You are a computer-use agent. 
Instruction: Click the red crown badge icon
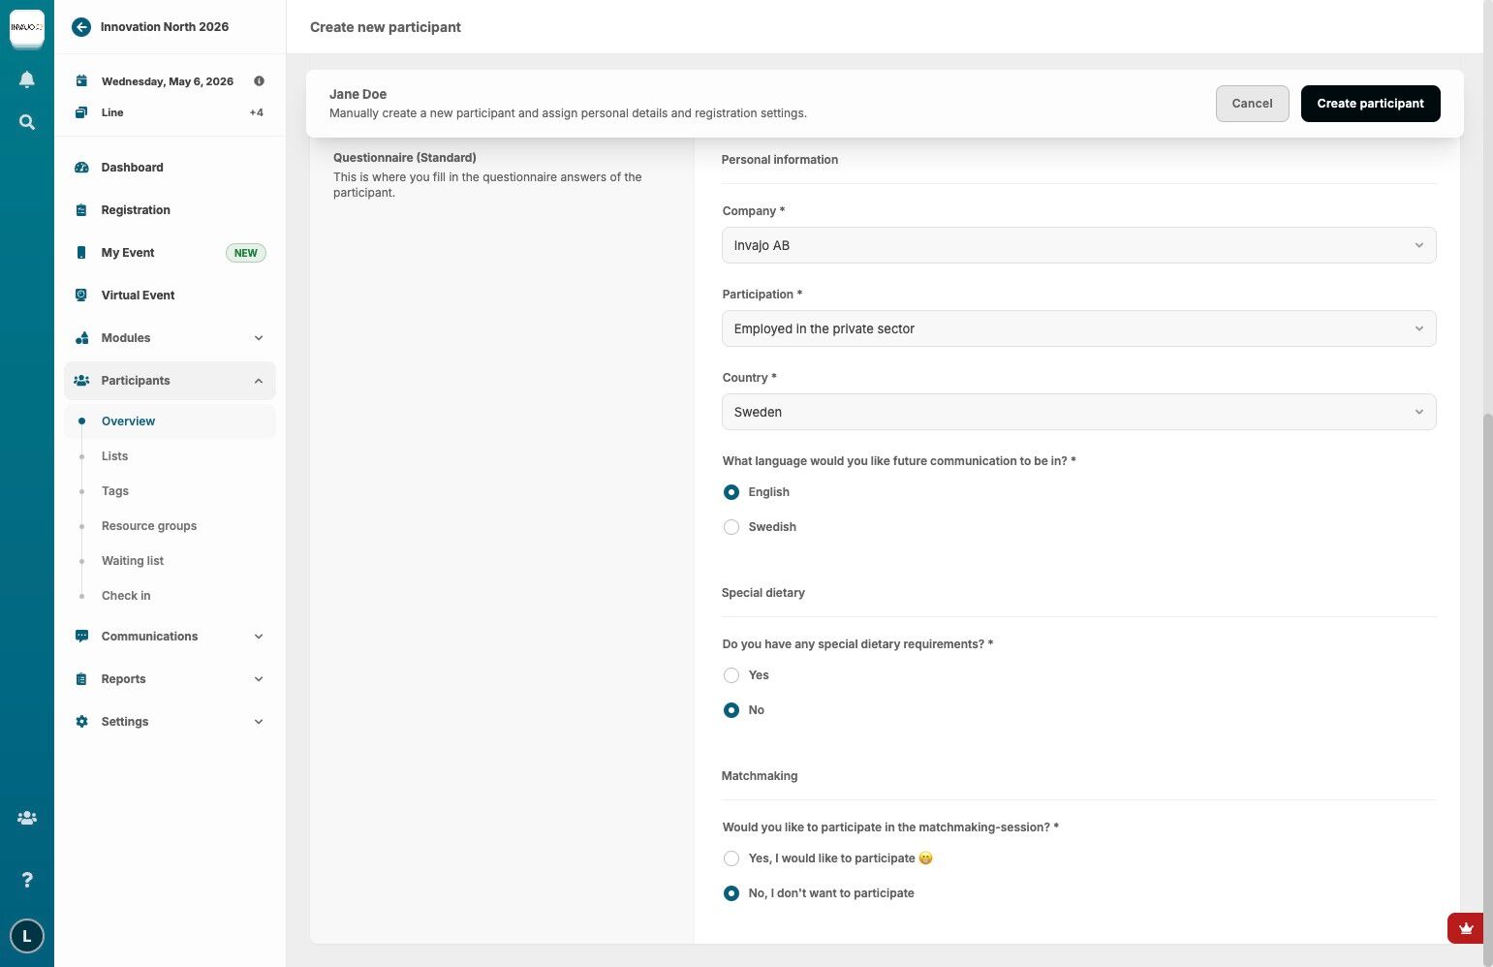tap(1465, 928)
